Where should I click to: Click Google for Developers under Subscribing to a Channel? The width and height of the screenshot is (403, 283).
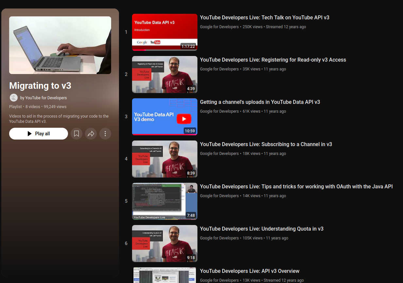[x=219, y=154]
